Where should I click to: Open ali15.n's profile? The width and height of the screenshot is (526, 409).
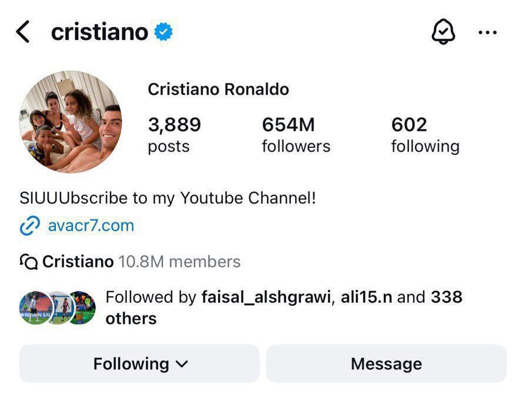pyautogui.click(x=366, y=297)
